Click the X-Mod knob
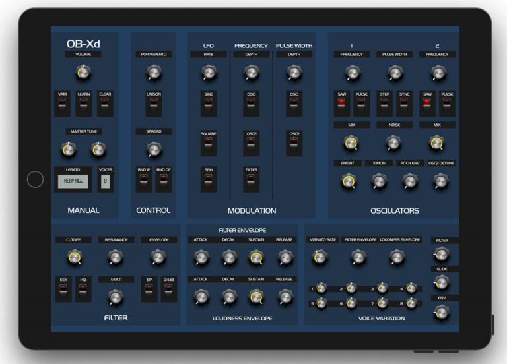This screenshot has height=364, width=507. coord(379,181)
